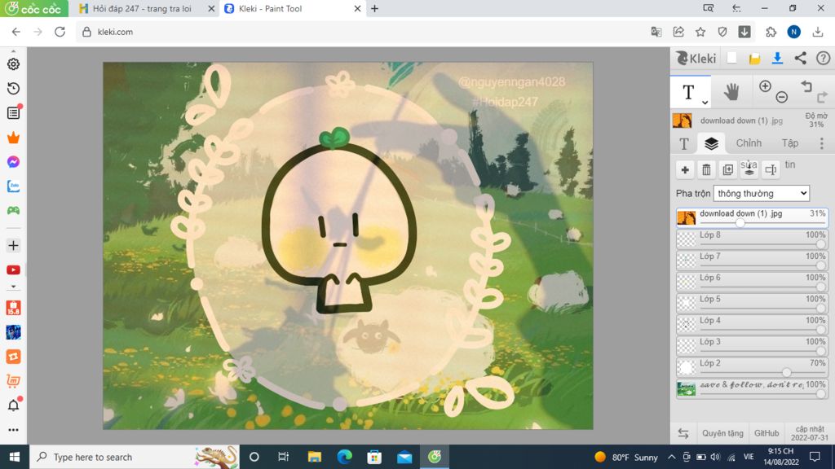This screenshot has height=469, width=835.
Task: Open the Mail app from the taskbar
Action: click(404, 457)
